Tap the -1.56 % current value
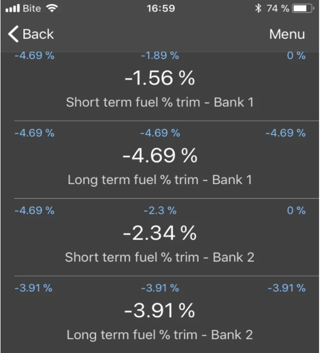 tap(160, 78)
